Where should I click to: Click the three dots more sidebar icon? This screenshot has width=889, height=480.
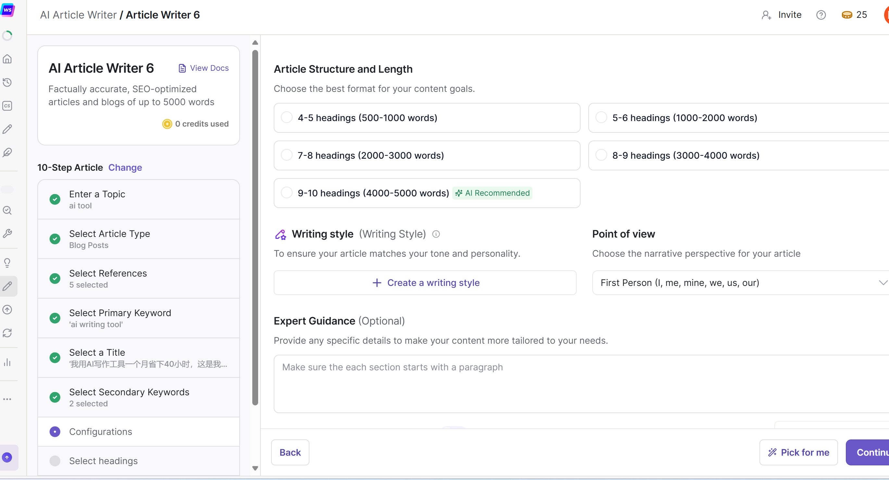7,399
